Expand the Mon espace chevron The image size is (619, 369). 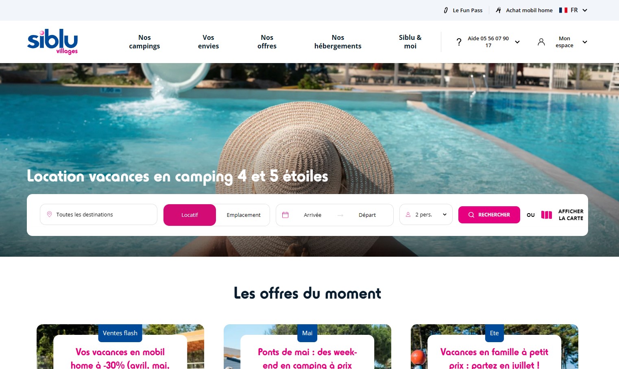point(585,42)
